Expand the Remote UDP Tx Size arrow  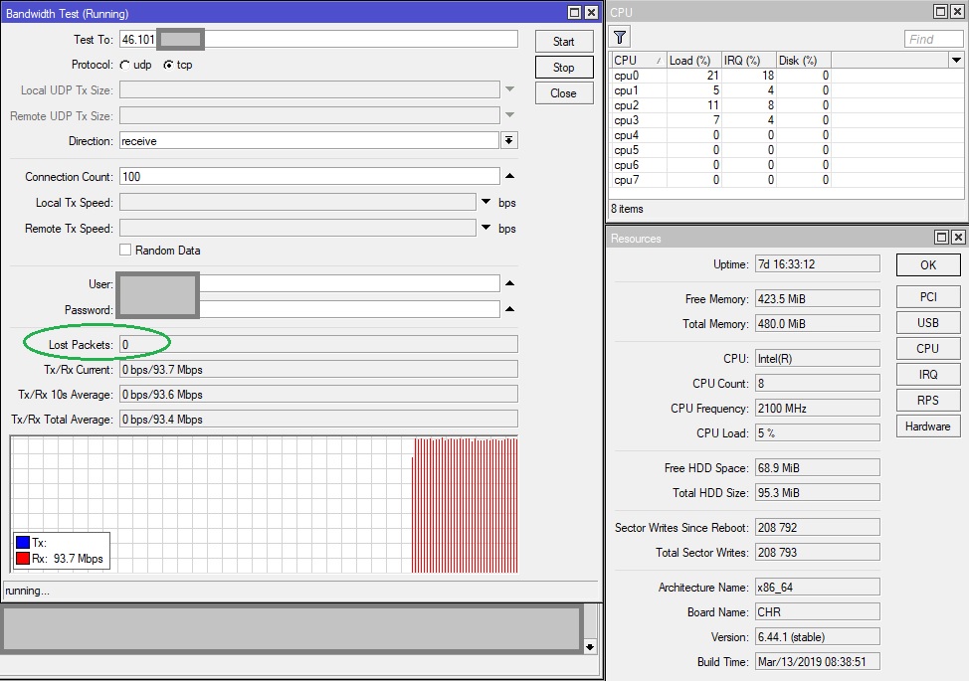pyautogui.click(x=509, y=115)
